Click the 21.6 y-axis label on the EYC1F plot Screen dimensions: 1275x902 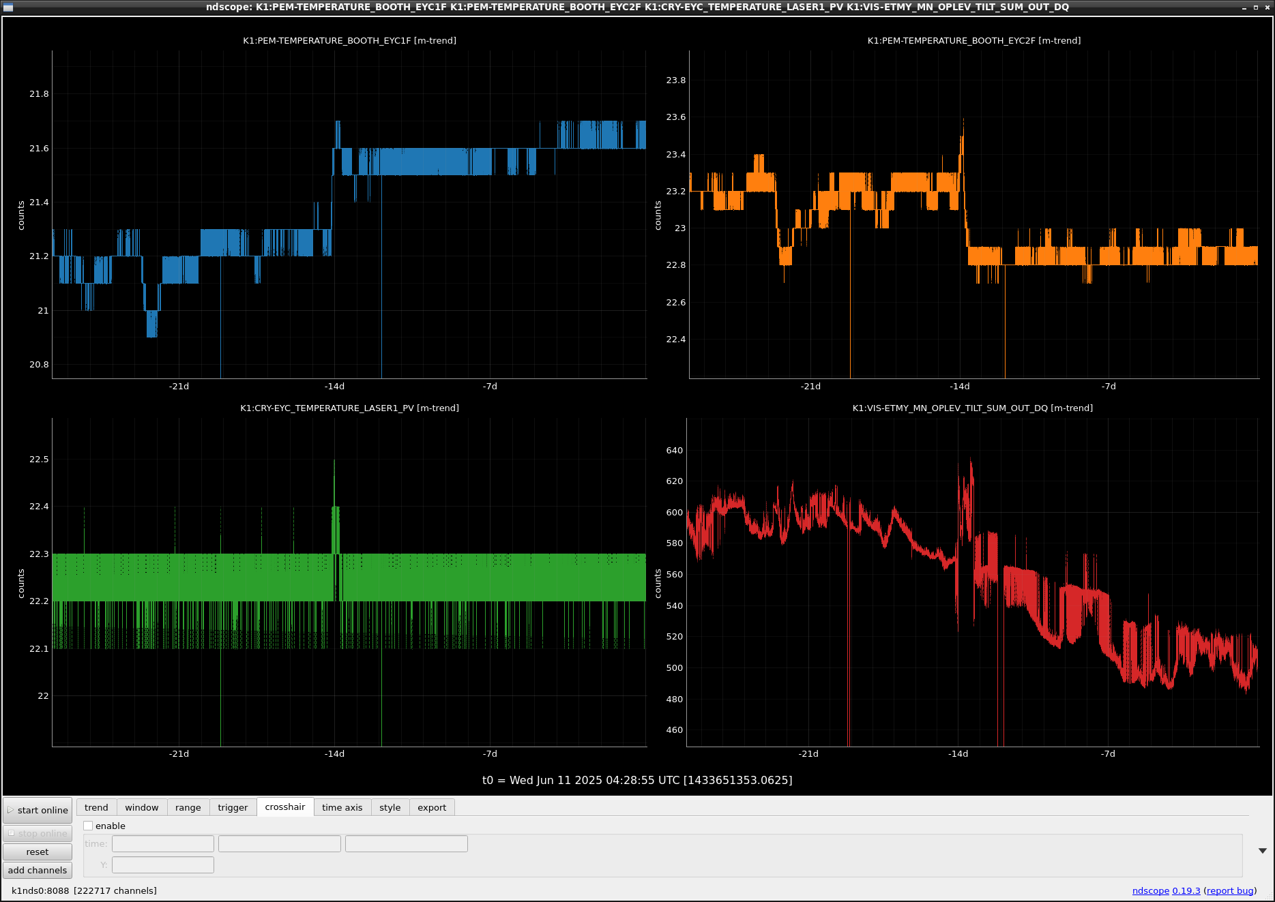(39, 148)
